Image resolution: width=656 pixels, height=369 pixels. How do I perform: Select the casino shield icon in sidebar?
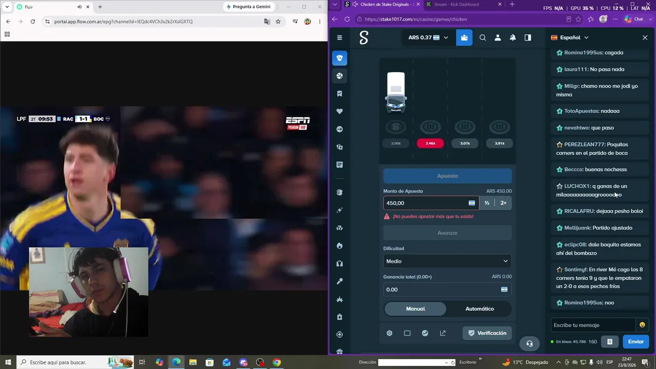pyautogui.click(x=339, y=58)
